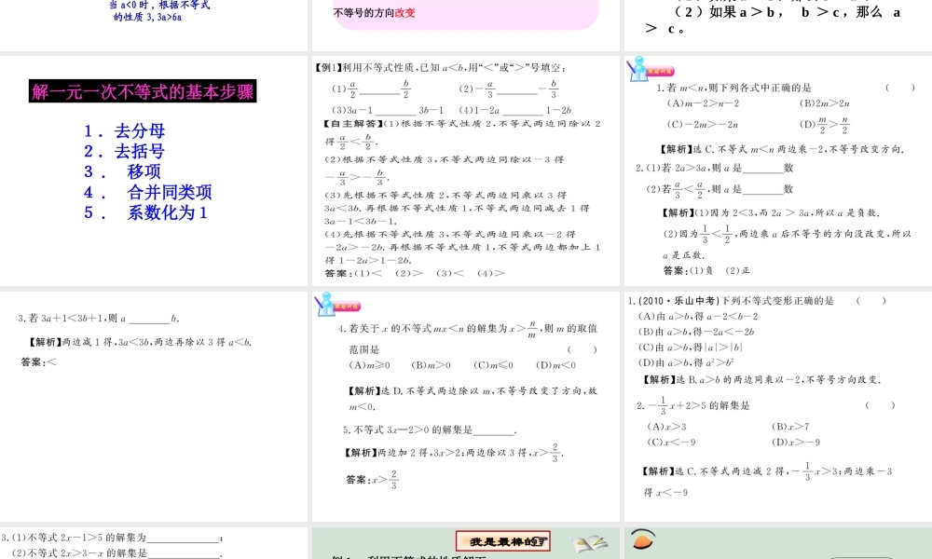This screenshot has height=559, width=932.
Task: Click the line (2)不等式2x>3−x的解集是
Action: tap(117, 553)
